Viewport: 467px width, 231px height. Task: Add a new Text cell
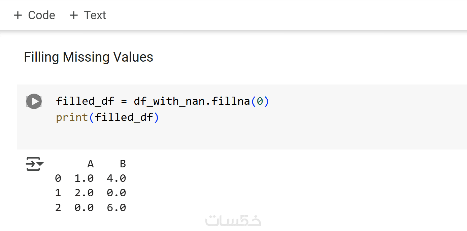pos(88,15)
